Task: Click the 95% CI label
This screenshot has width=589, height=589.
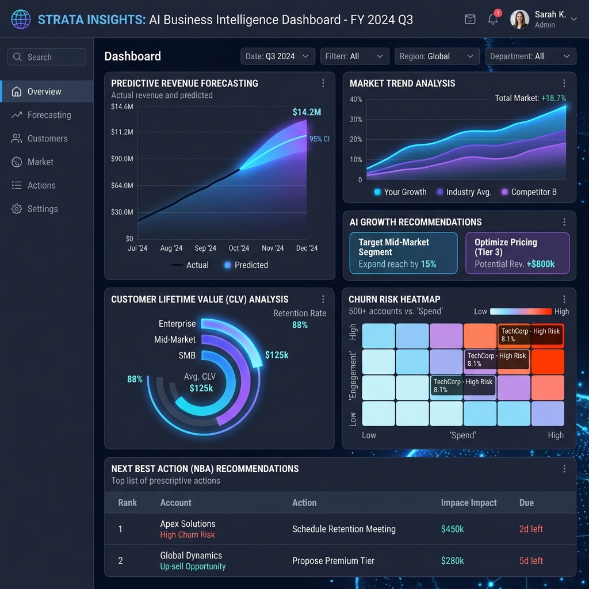Action: tap(319, 139)
